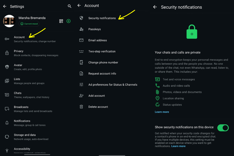The image size is (234, 156).
Task: Open the Broadcasts settings entry
Action: (37, 109)
